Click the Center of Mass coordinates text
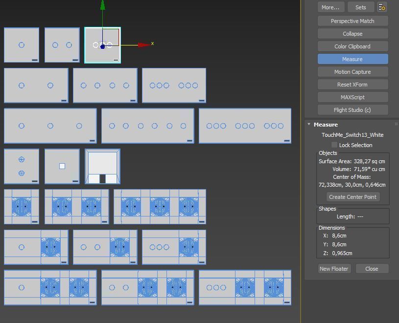Screen dimensions: 399x323 pos(352,185)
